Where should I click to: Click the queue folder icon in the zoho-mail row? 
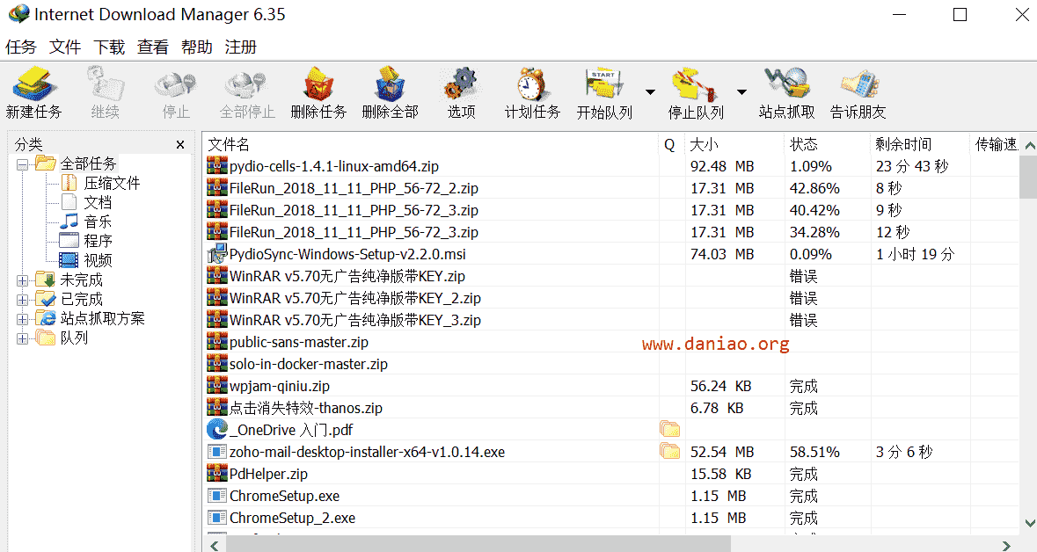tap(669, 452)
